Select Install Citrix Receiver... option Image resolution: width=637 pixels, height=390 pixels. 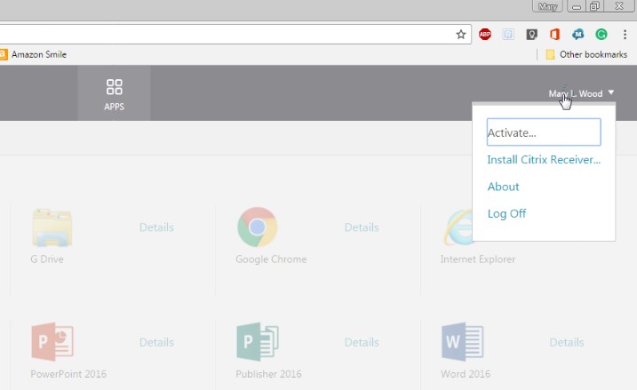pyautogui.click(x=544, y=160)
